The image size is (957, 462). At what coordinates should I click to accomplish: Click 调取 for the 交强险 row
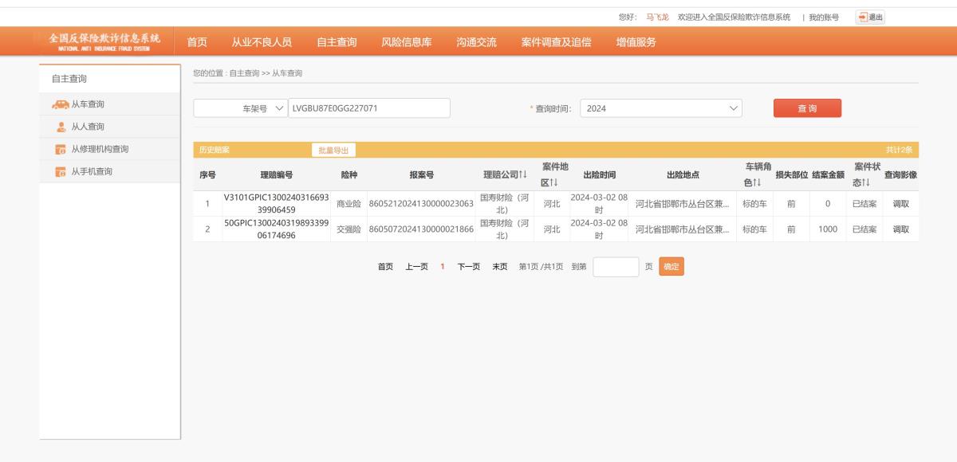point(900,229)
